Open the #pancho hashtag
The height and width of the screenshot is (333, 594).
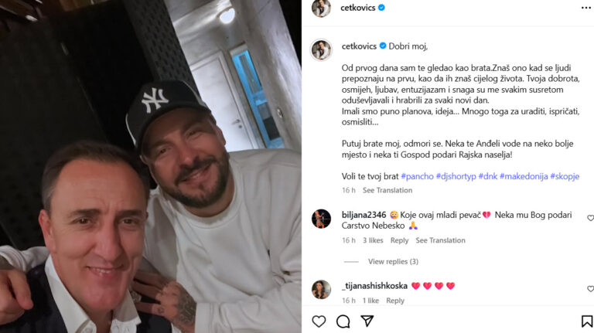click(x=417, y=176)
